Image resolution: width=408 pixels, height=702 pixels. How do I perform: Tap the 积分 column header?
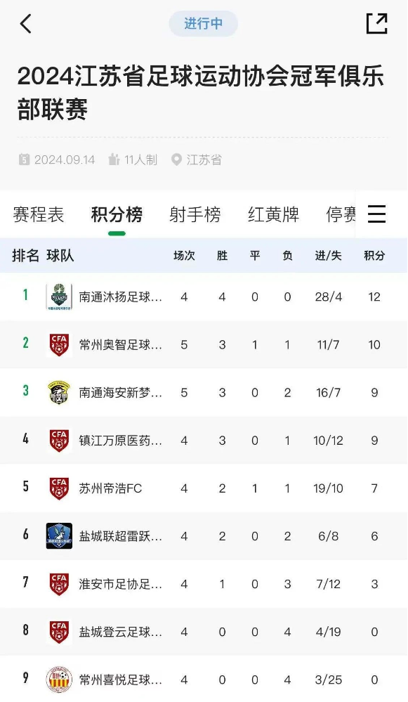coord(374,256)
